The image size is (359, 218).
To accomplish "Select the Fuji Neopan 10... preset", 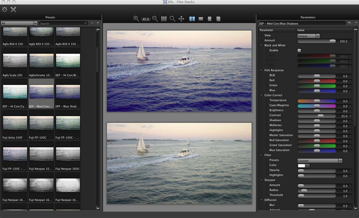I will tap(42, 157).
